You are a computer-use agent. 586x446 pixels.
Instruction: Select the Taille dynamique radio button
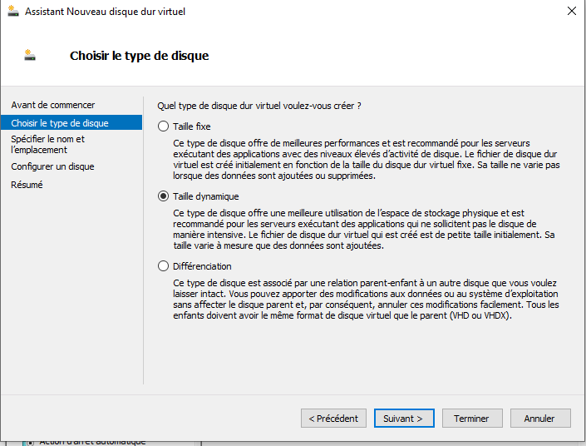tap(163, 196)
